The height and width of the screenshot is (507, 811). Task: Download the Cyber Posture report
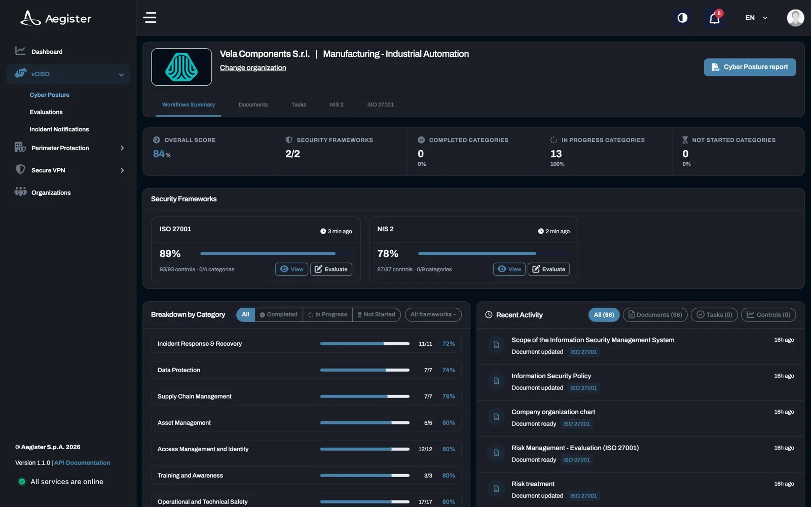coord(750,67)
